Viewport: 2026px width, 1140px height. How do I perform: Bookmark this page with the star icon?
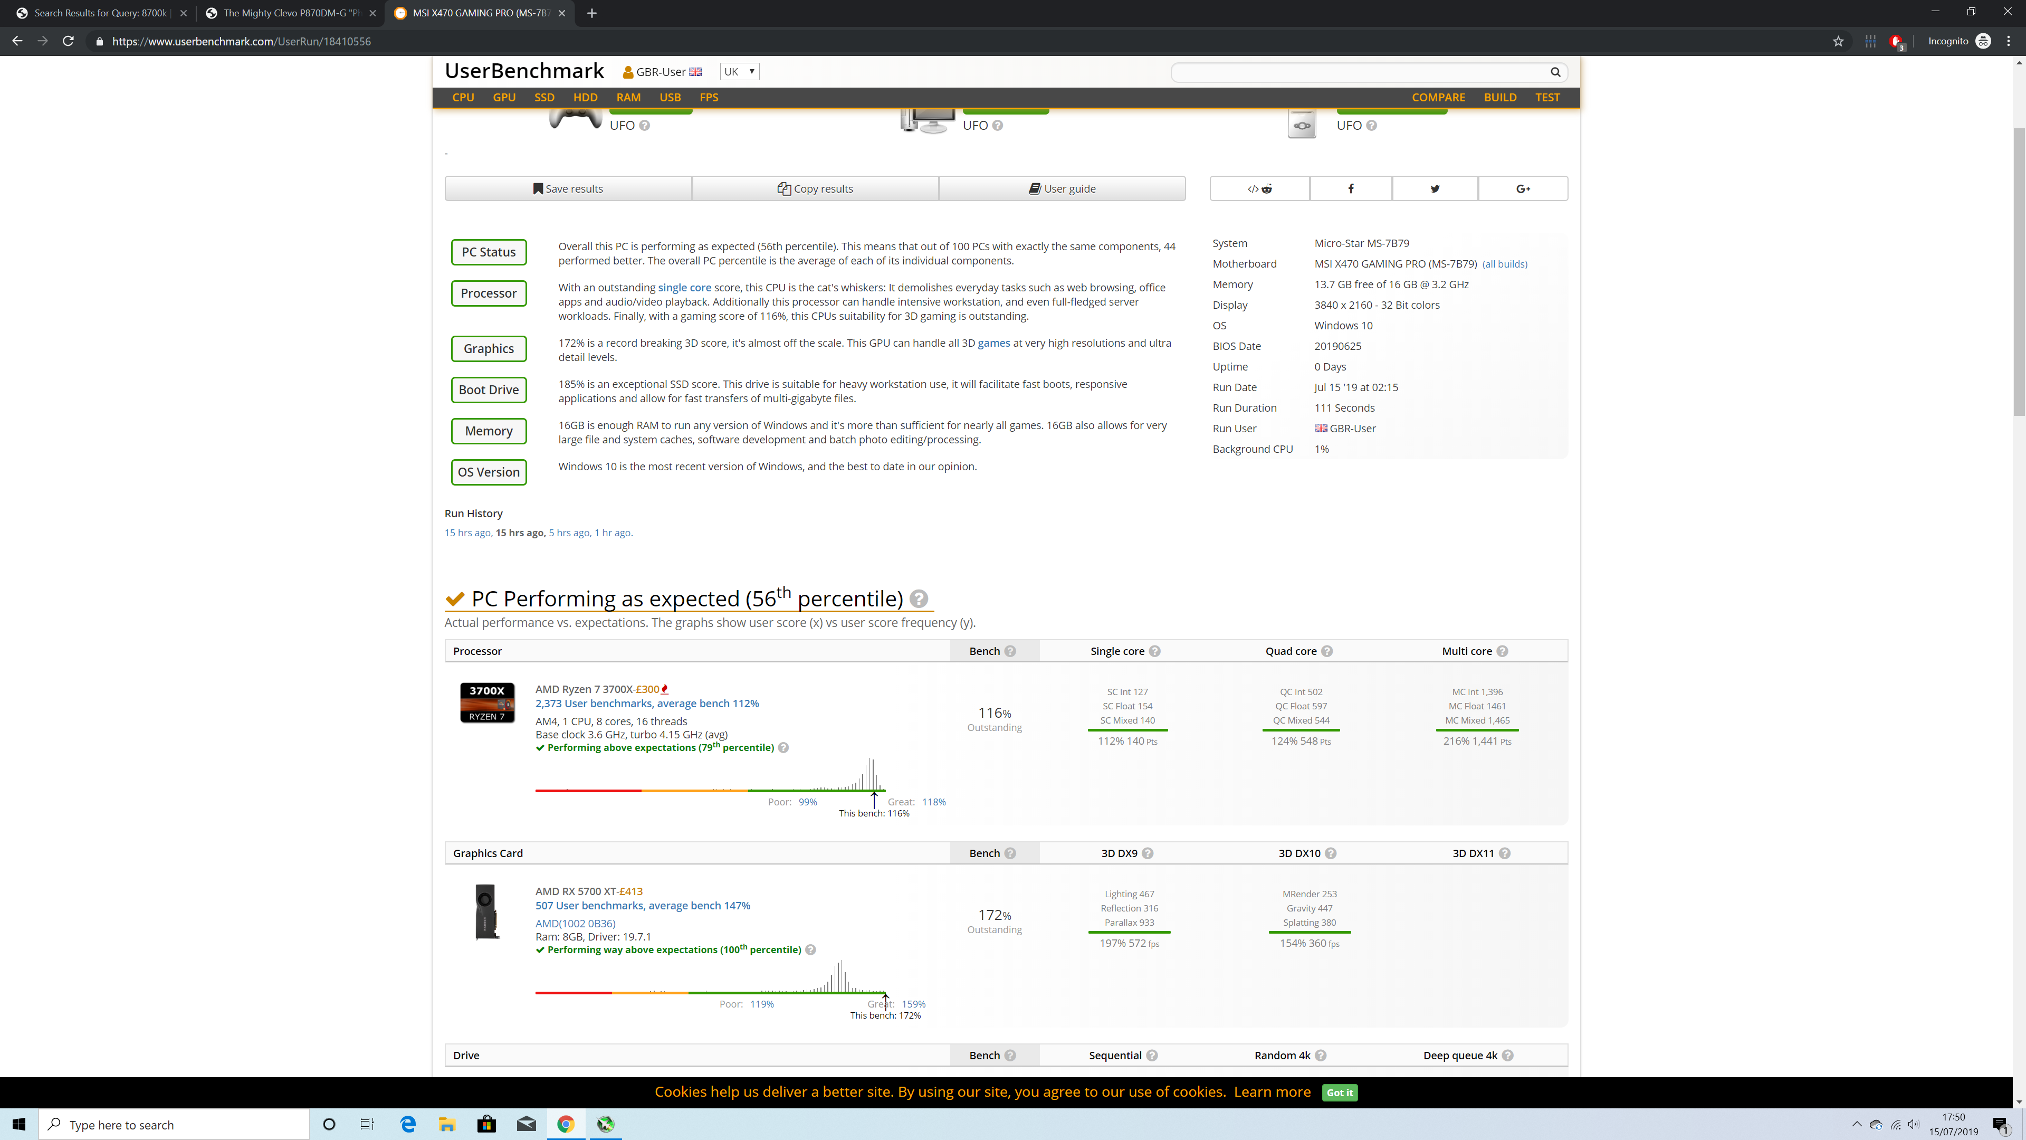click(1838, 42)
